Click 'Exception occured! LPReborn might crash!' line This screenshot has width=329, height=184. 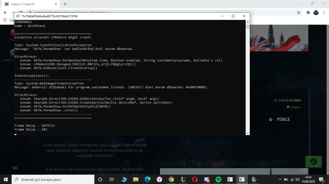53,37
